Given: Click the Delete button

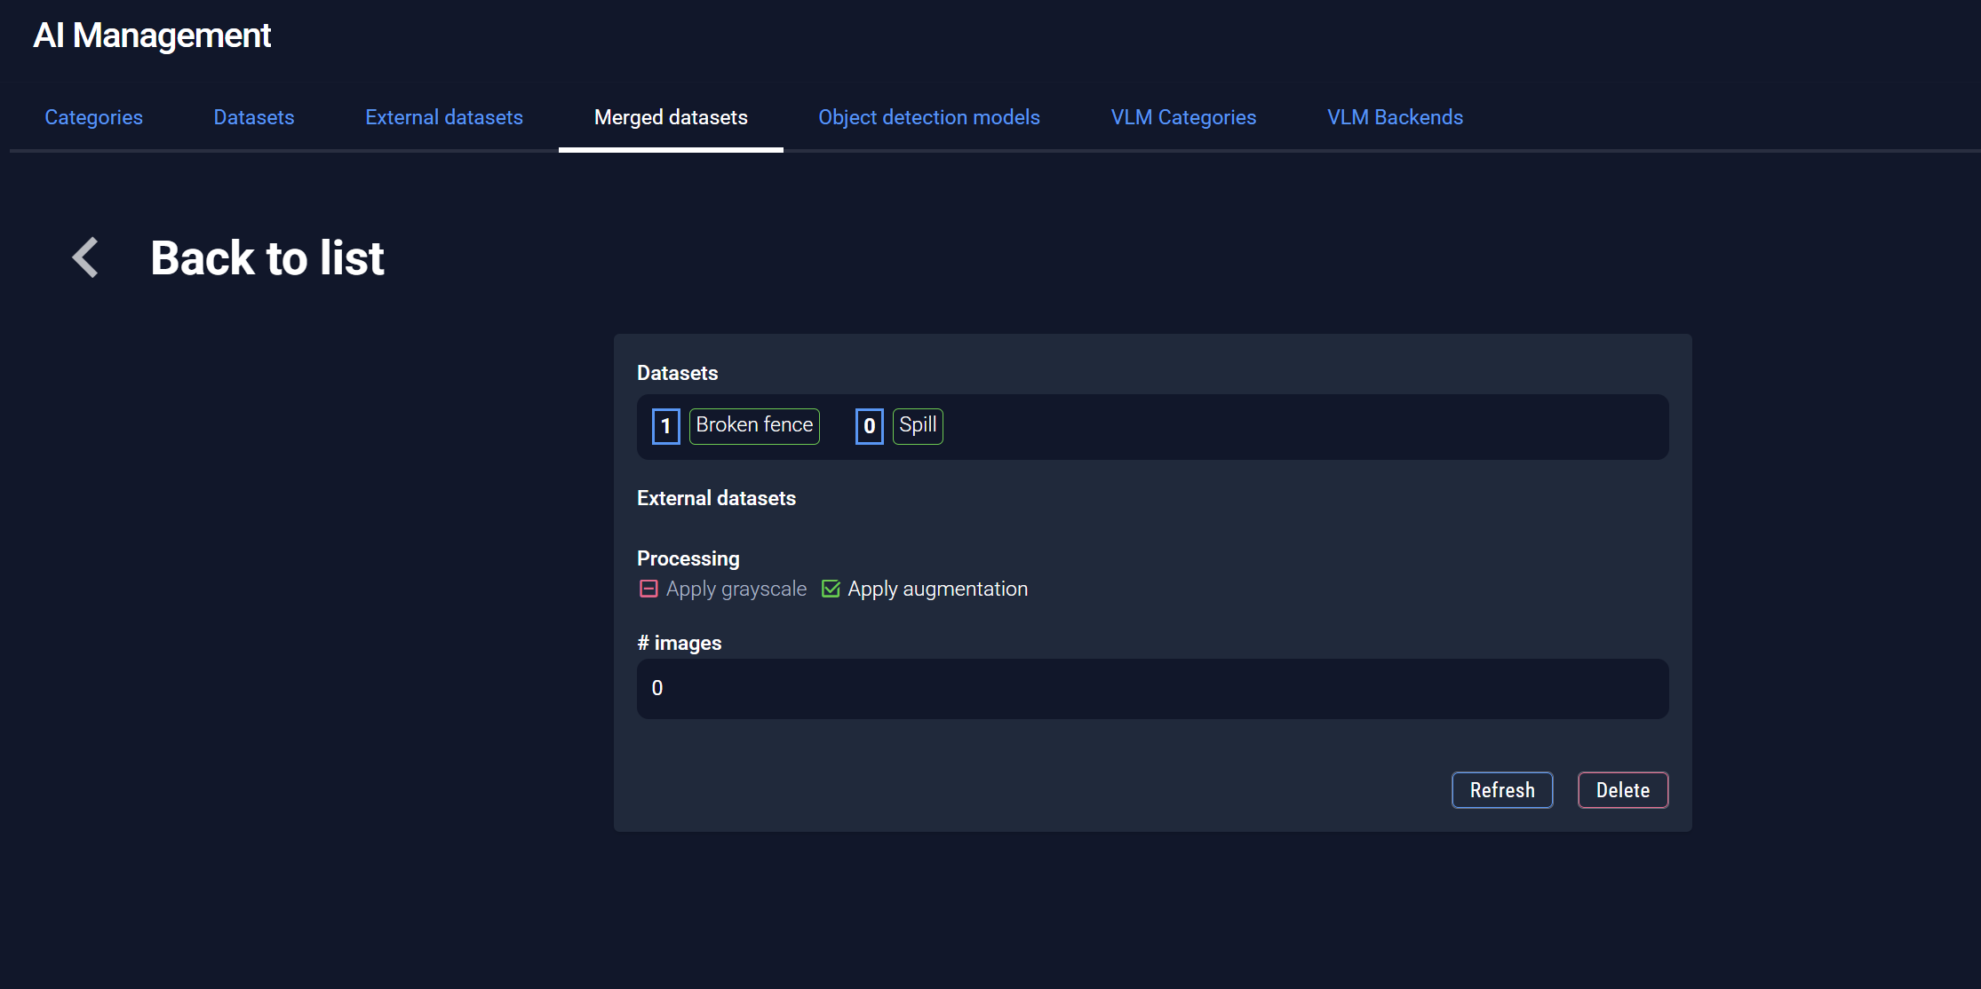Looking at the screenshot, I should click(x=1622, y=789).
